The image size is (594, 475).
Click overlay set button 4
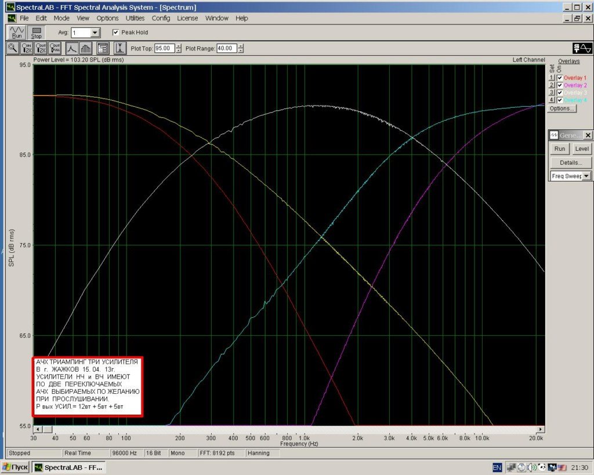click(552, 100)
